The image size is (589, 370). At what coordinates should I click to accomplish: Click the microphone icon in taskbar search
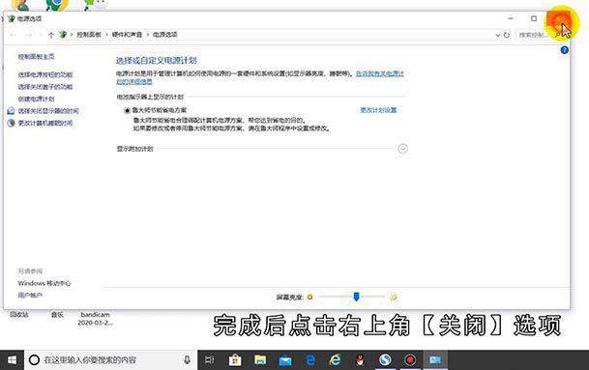pos(187,360)
